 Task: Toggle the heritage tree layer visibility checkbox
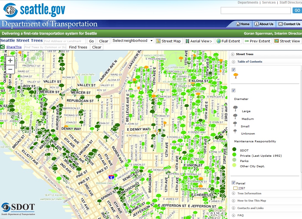click(233, 69)
